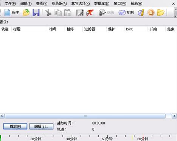Expand the toolbar overflow arrow at right
The height and width of the screenshot is (141, 177).
click(175, 13)
